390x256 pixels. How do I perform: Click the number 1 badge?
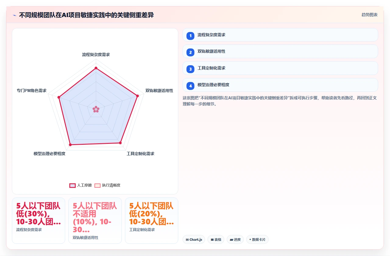tap(190, 36)
